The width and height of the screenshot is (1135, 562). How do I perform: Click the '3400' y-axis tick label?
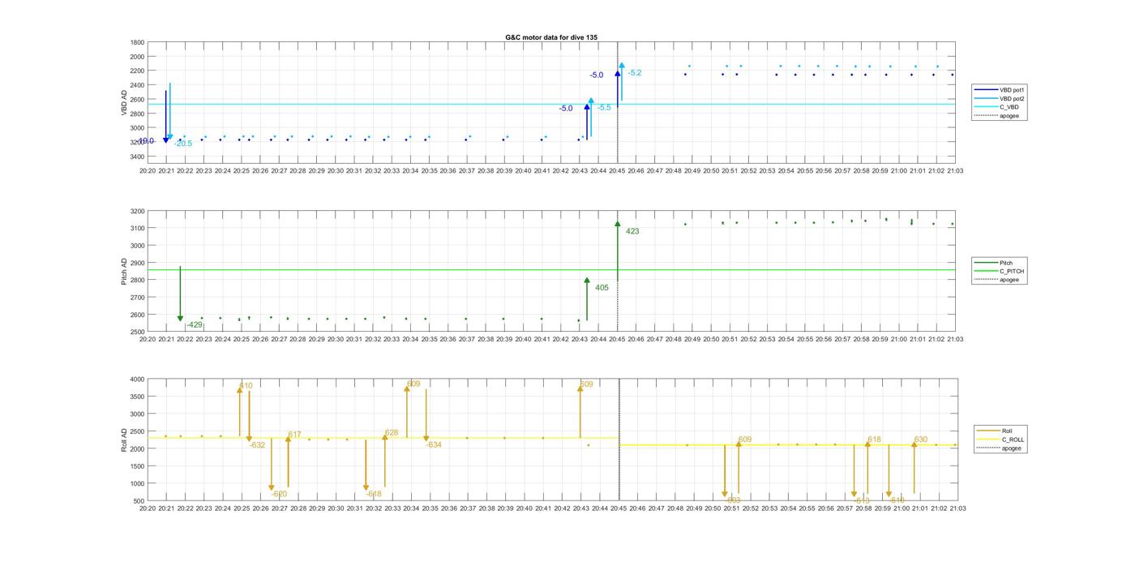[137, 157]
